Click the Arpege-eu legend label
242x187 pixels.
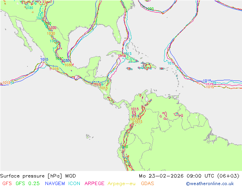[121, 184]
